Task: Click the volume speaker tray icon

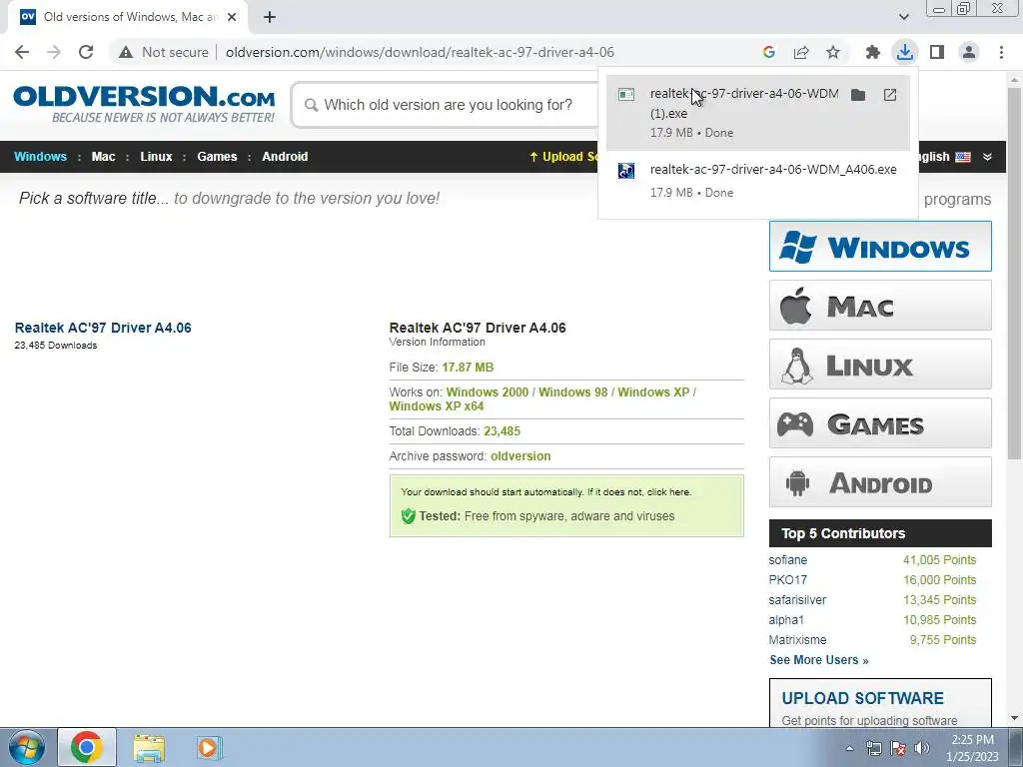Action: [x=922, y=748]
